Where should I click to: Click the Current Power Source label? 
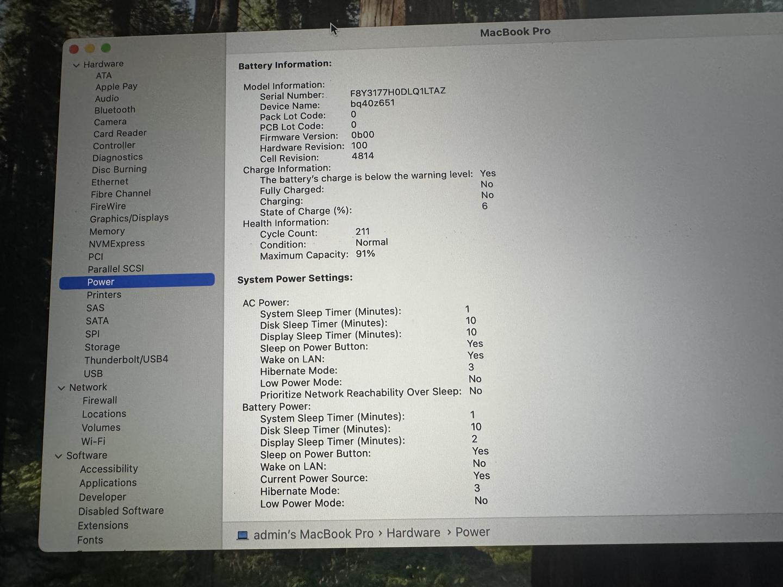click(x=314, y=479)
